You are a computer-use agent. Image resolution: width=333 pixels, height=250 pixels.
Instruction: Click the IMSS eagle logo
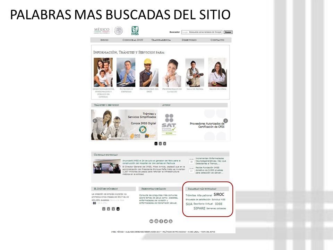(135, 31)
